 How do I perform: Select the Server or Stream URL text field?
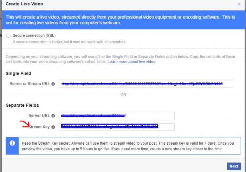pyautogui.click(x=145, y=84)
